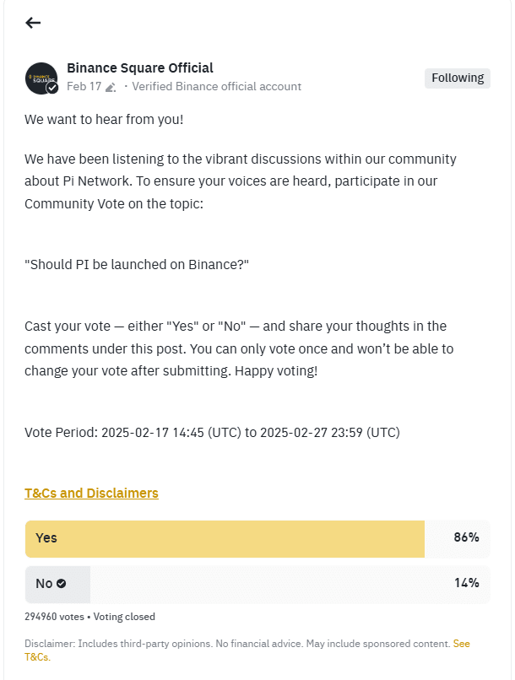The height and width of the screenshot is (680, 515).
Task: Navigate back using the arrow icon
Action: coord(33,23)
